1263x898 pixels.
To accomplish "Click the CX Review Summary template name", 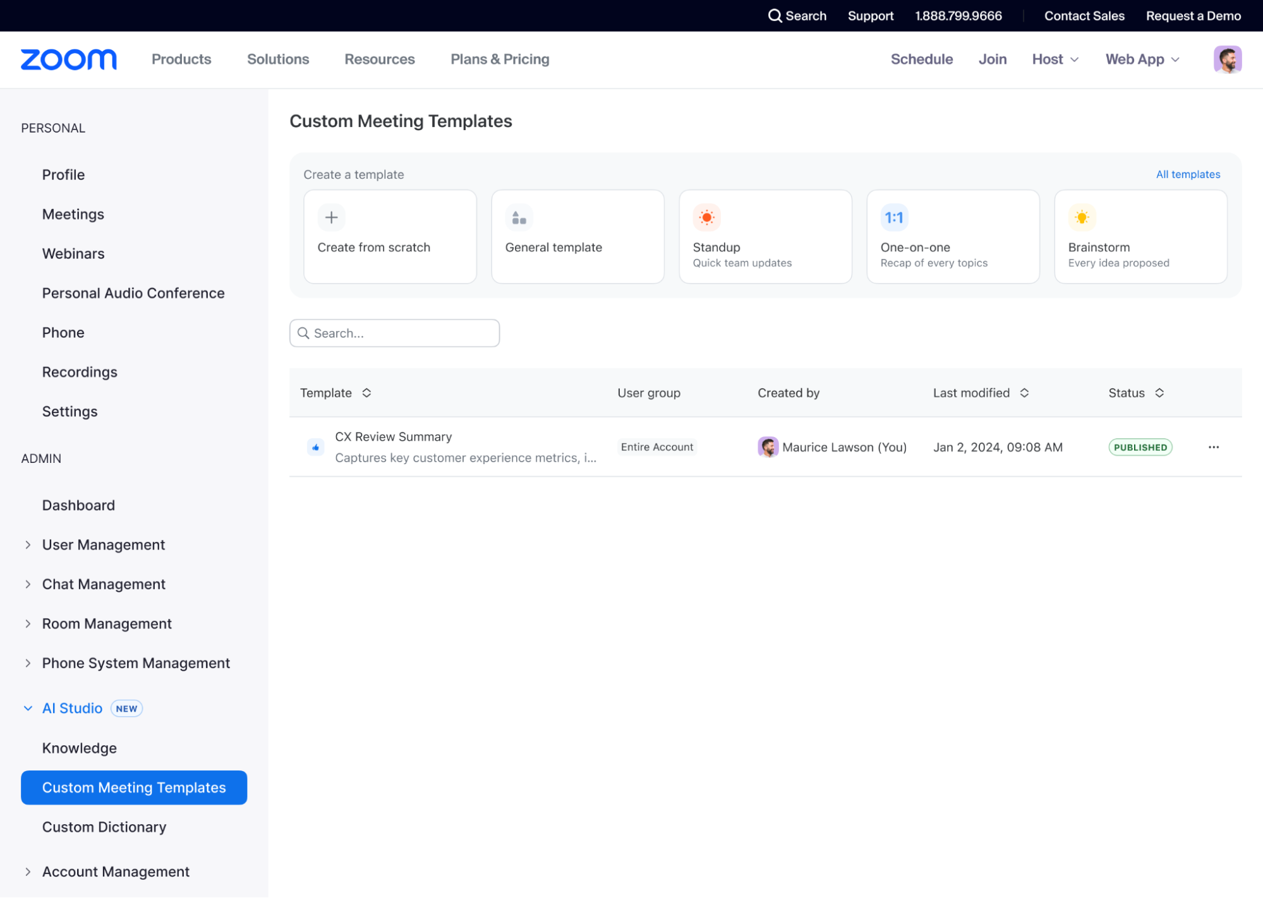I will [x=393, y=437].
